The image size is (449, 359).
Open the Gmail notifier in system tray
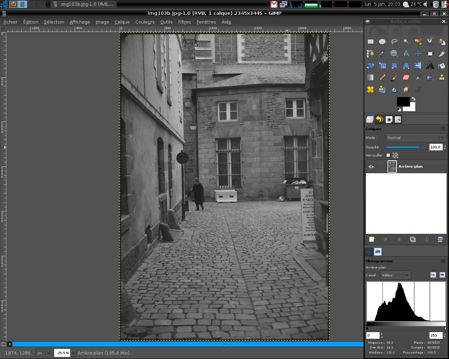tap(274, 4)
